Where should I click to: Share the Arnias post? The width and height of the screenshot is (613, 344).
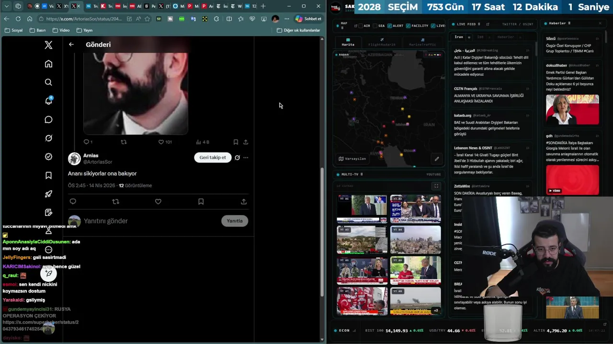point(244,202)
